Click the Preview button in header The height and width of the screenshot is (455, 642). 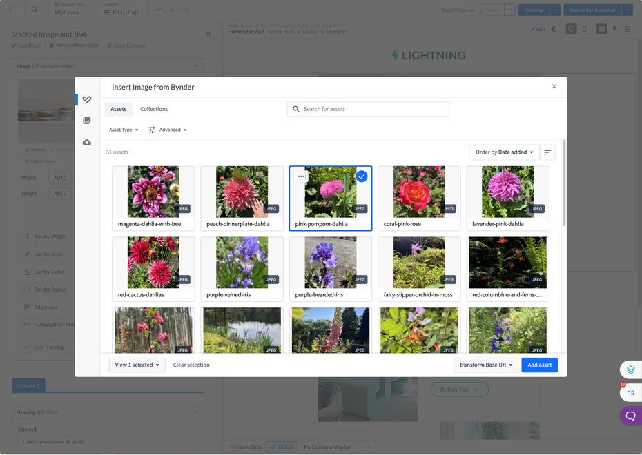534,10
